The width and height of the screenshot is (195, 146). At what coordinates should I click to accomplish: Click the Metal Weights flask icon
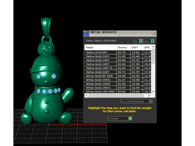tap(86, 34)
